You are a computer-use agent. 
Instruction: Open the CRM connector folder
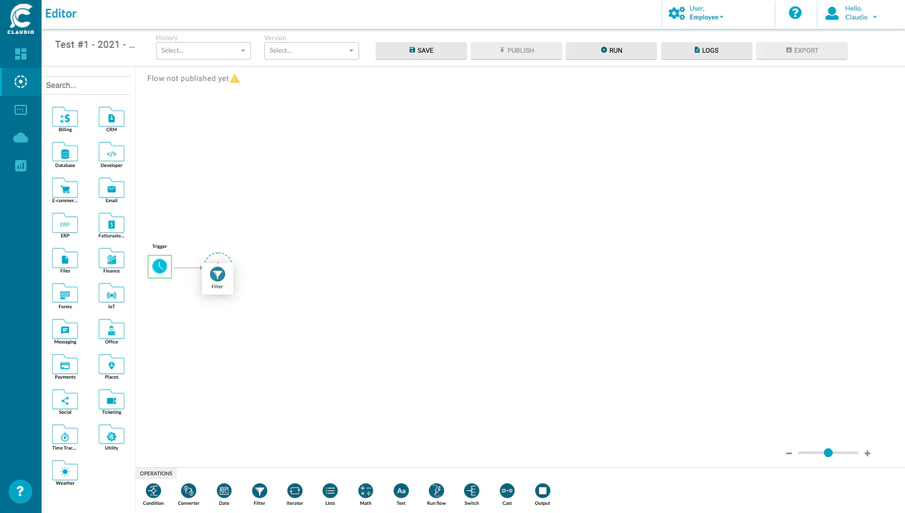(111, 118)
